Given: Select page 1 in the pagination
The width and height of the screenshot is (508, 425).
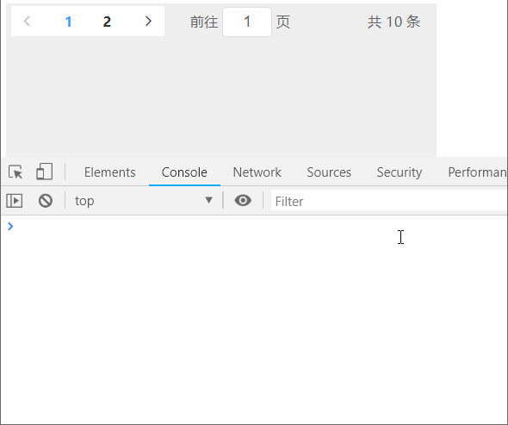Looking at the screenshot, I should pyautogui.click(x=68, y=22).
